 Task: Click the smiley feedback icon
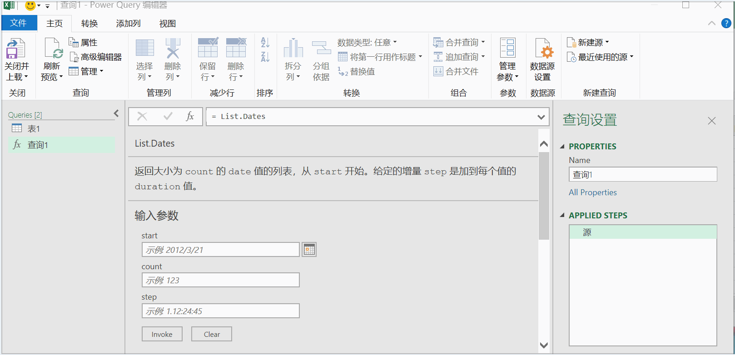[30, 5]
